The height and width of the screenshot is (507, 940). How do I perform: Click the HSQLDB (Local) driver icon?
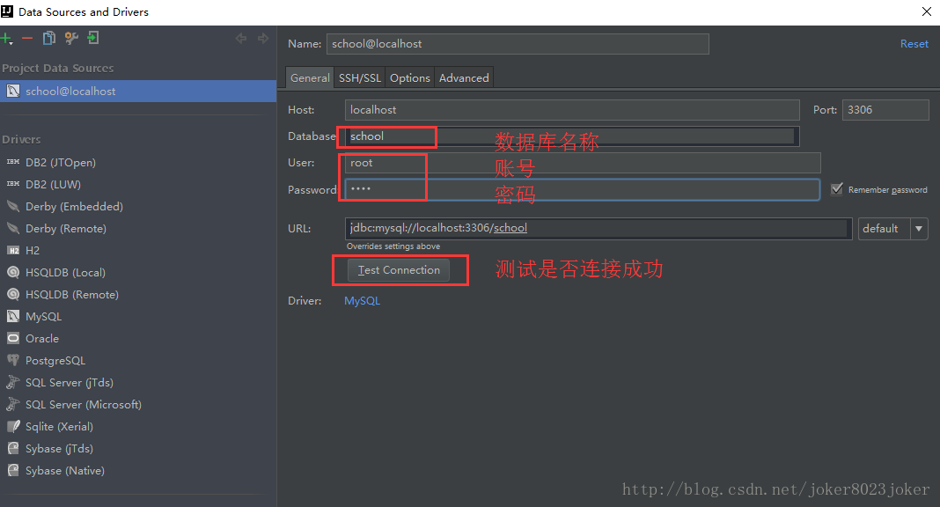pos(13,272)
